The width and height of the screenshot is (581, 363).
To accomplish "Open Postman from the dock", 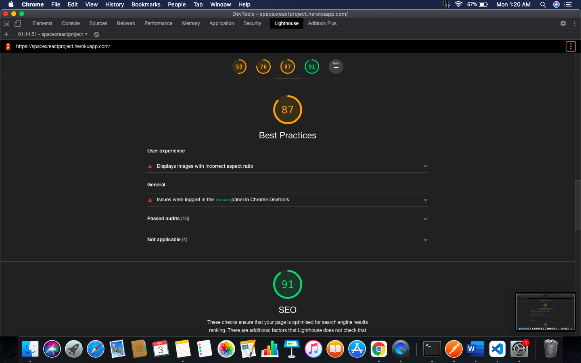I will [454, 349].
